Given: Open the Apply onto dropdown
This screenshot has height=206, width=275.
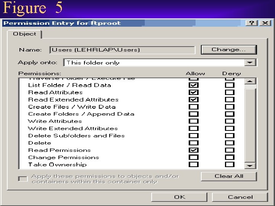Looking at the screenshot, I should 160,63.
